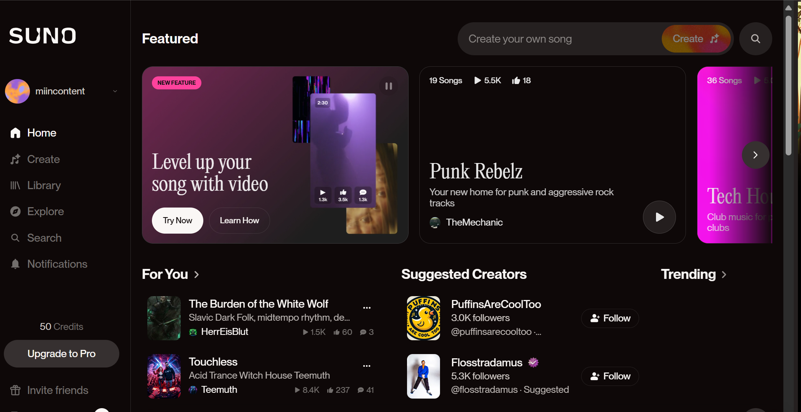Click the 8.4K plays icon on Touchless
This screenshot has width=801, height=412.
click(297, 390)
